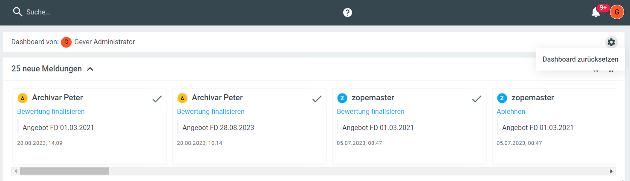The image size is (630, 181).
Task: Click the dashboard settings gear icon
Action: (x=611, y=42)
